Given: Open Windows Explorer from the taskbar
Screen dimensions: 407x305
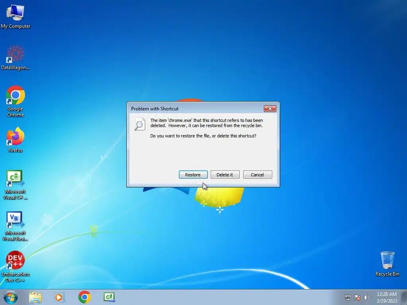Looking at the screenshot, I should click(x=35, y=297).
